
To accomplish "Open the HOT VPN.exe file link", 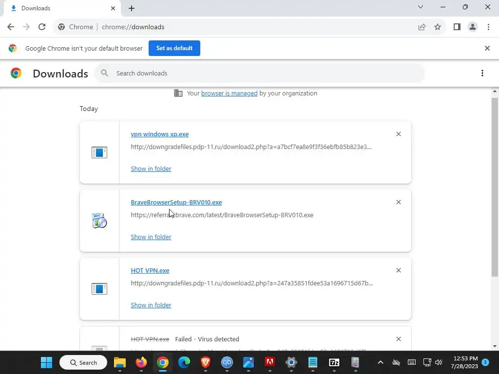I will [x=150, y=271].
